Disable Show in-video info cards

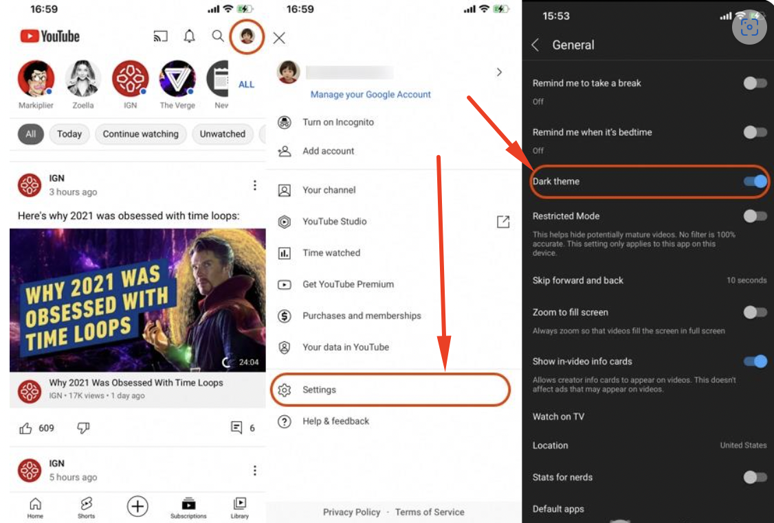pos(755,361)
